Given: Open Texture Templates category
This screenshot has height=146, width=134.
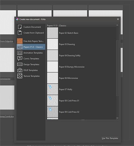Looking at the screenshot, I should tap(31, 76).
